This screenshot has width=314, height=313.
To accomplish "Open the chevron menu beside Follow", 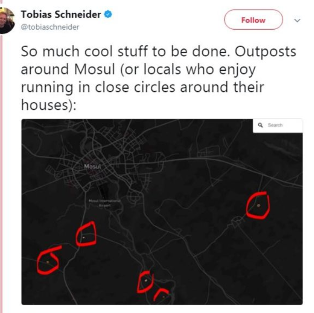I will (x=298, y=20).
